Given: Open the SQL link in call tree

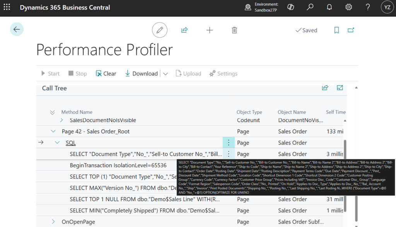Looking at the screenshot, I should click(x=71, y=143).
